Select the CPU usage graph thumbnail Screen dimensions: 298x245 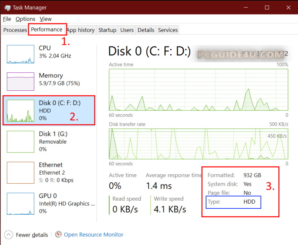20,53
